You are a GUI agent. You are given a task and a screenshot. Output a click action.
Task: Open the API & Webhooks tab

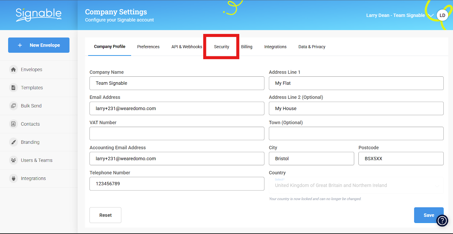[187, 47]
